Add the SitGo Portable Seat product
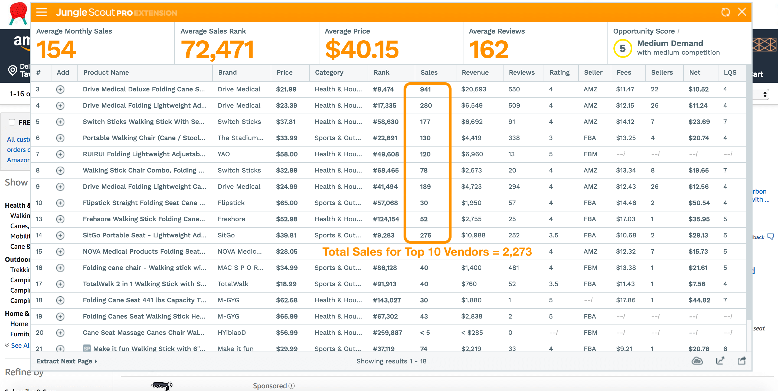 click(60, 236)
